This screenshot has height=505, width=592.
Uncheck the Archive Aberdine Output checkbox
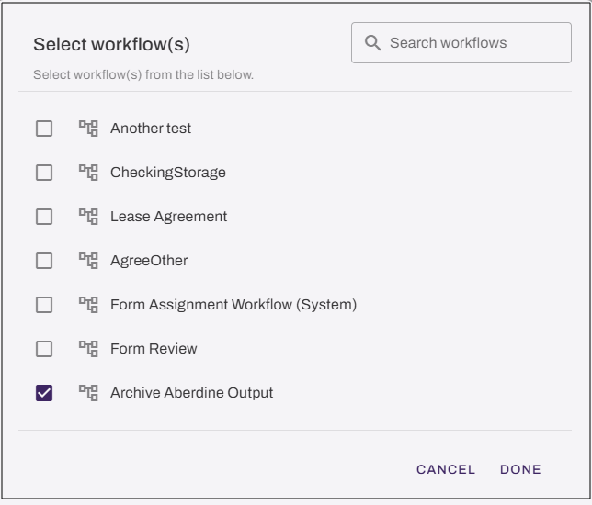coord(44,393)
